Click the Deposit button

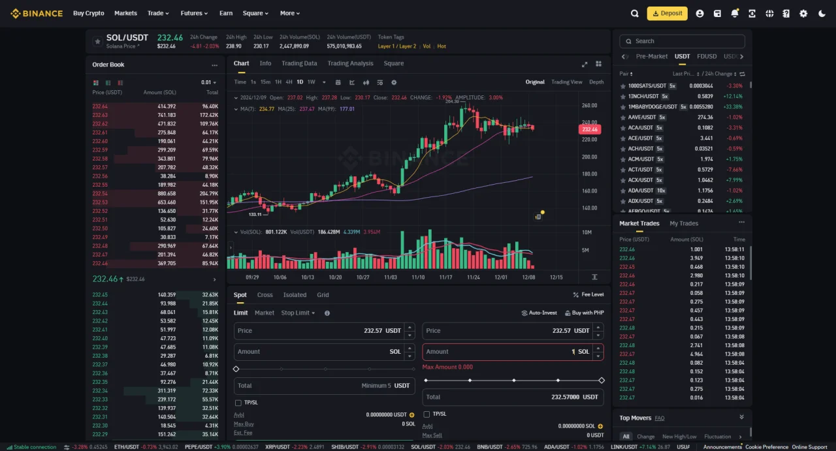point(667,13)
